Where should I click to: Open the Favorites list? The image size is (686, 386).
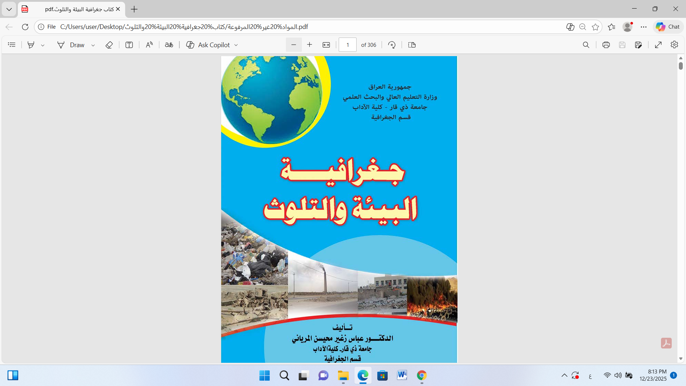tap(612, 27)
